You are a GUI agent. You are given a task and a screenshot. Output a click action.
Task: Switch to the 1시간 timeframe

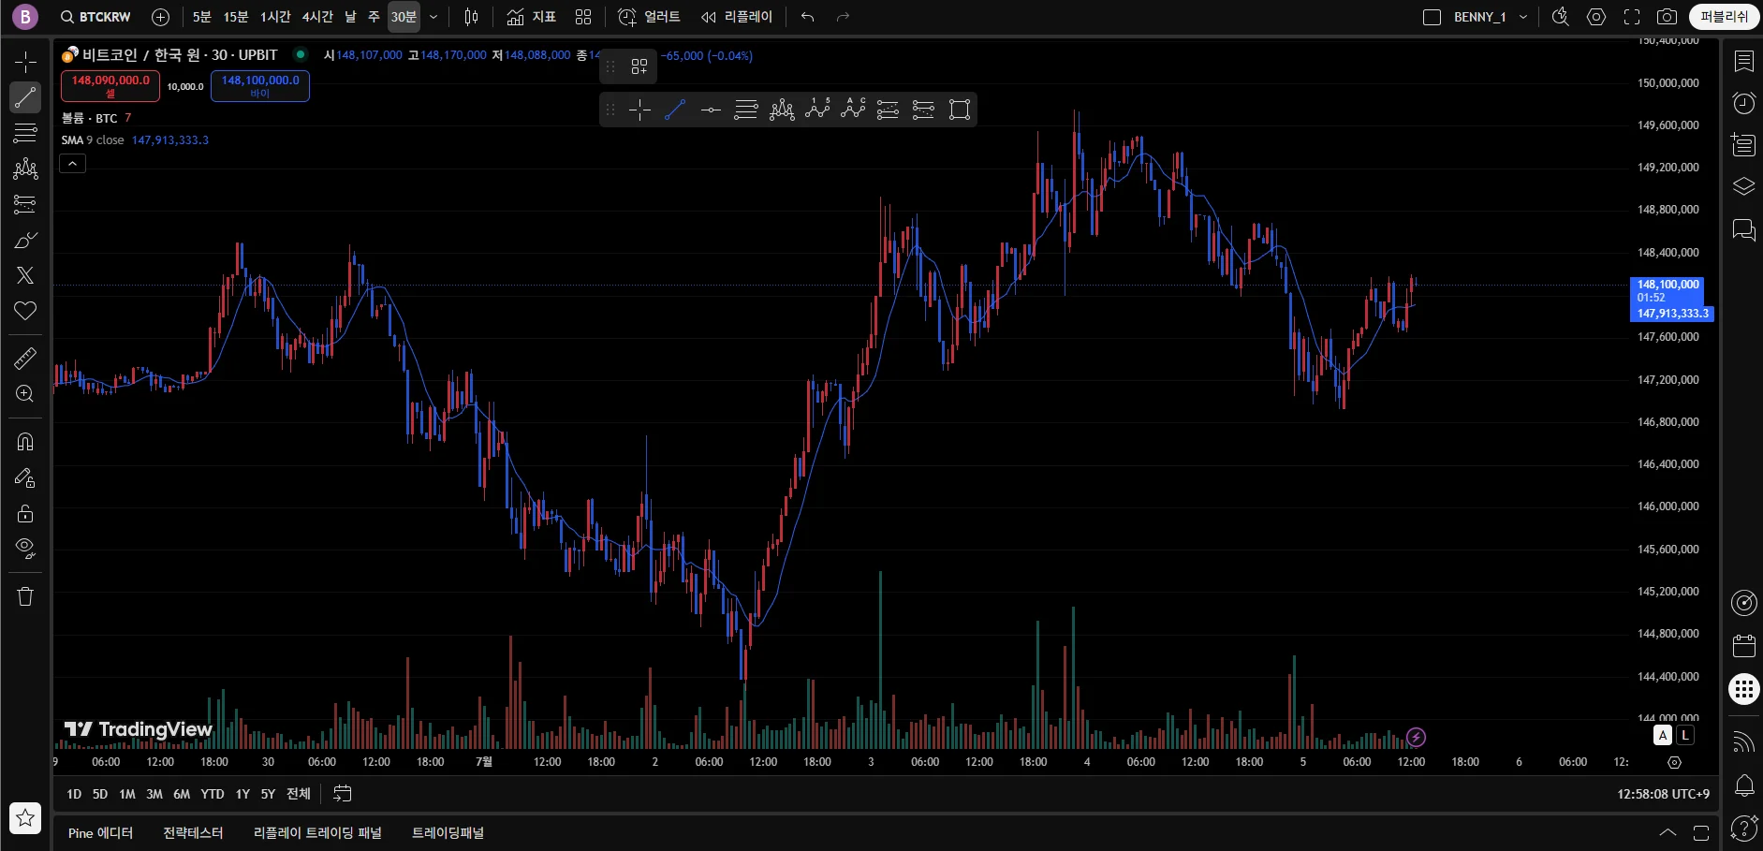pyautogui.click(x=275, y=17)
